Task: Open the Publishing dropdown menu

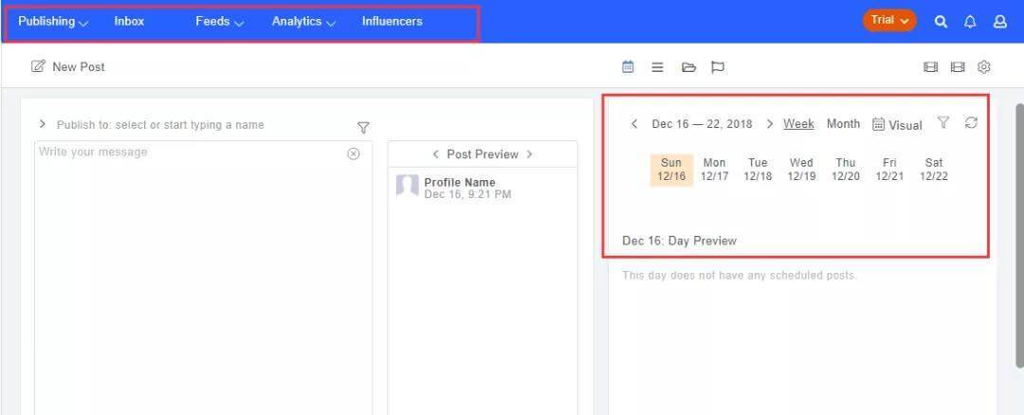Action: (53, 22)
